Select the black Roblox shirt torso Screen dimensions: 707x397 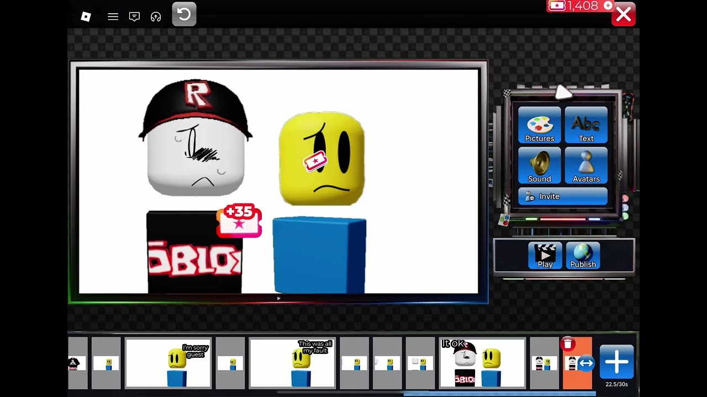(194, 252)
